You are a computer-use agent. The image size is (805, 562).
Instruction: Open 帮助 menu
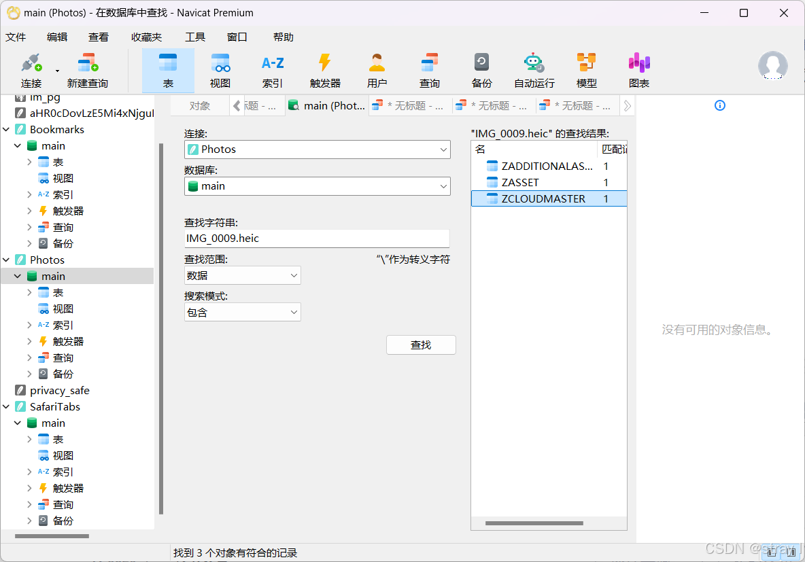click(x=284, y=37)
